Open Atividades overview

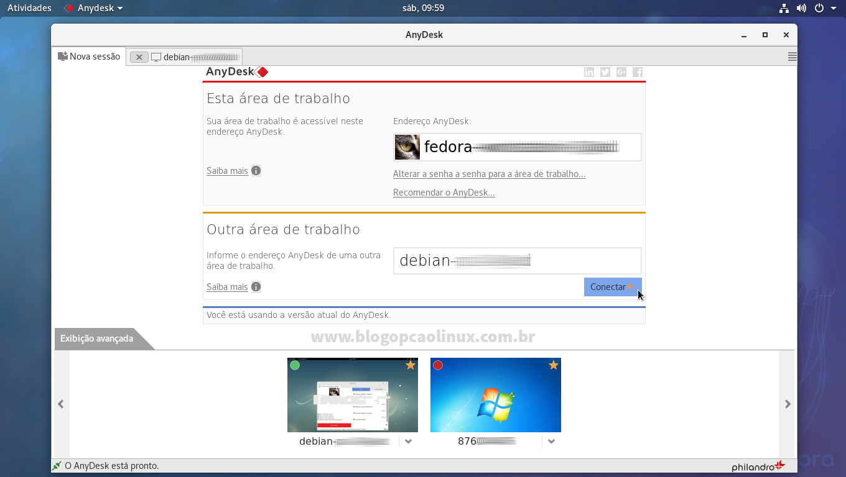(29, 8)
